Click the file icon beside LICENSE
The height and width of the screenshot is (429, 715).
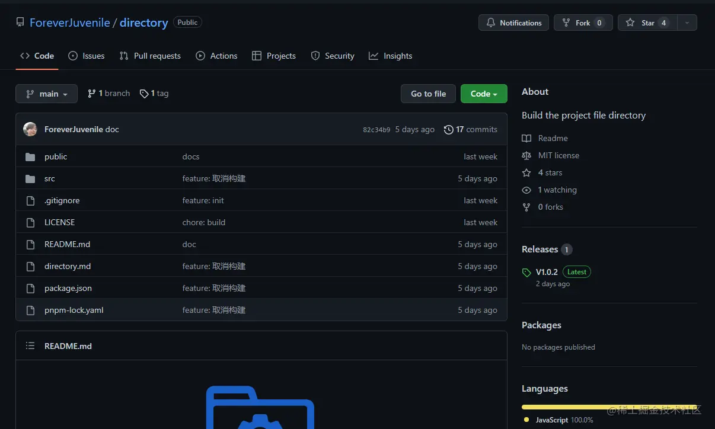[x=31, y=222]
